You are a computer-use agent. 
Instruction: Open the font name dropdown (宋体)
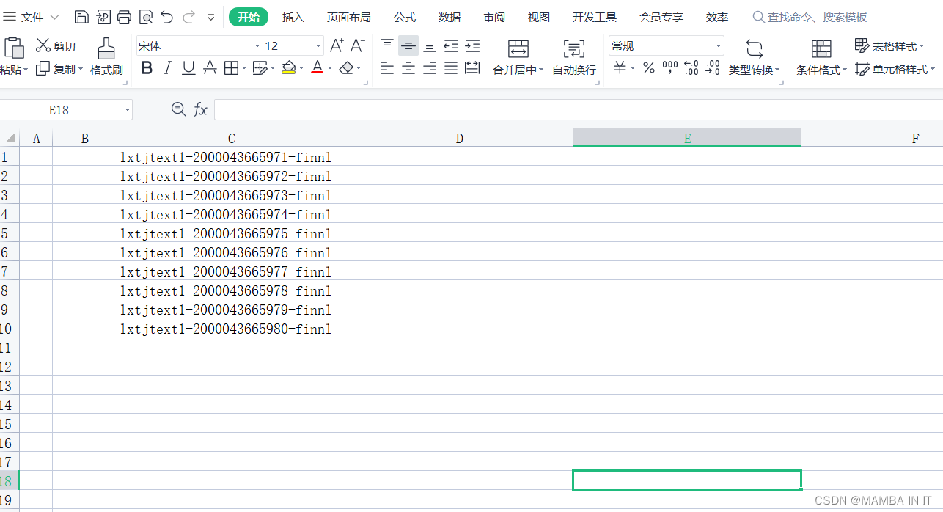257,46
